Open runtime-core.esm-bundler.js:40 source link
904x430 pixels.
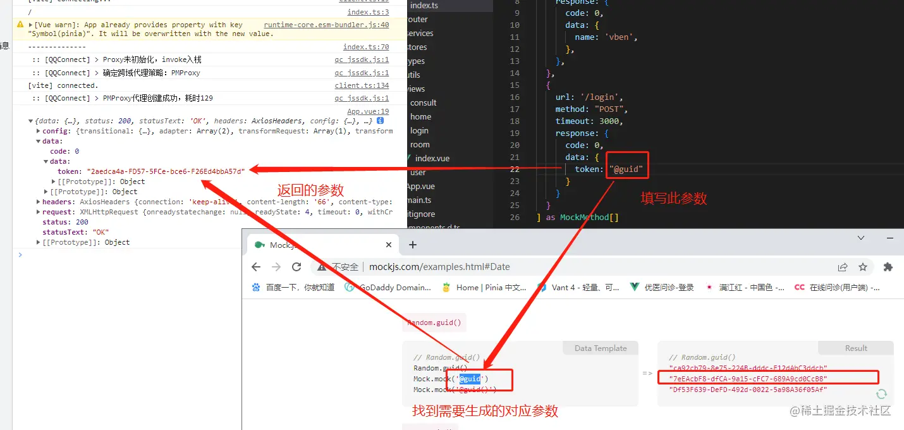326,25
